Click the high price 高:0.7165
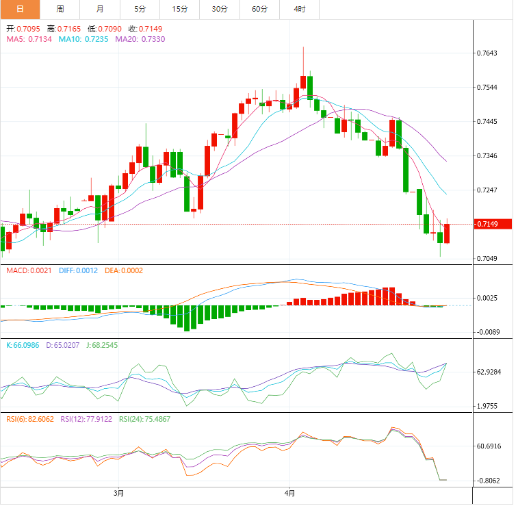The width and height of the screenshot is (518, 508). coord(64,29)
